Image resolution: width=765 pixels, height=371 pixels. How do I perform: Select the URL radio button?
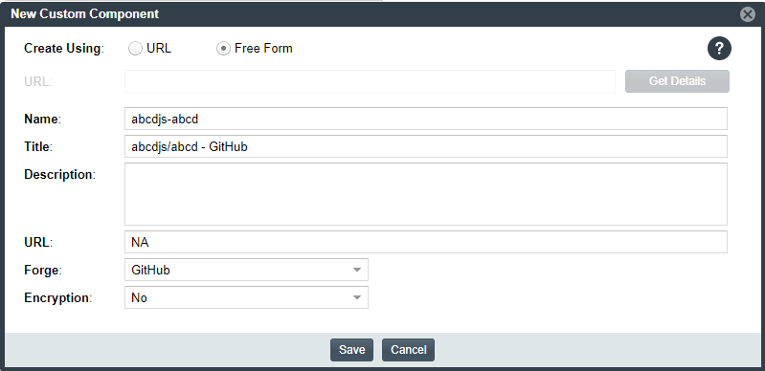135,48
